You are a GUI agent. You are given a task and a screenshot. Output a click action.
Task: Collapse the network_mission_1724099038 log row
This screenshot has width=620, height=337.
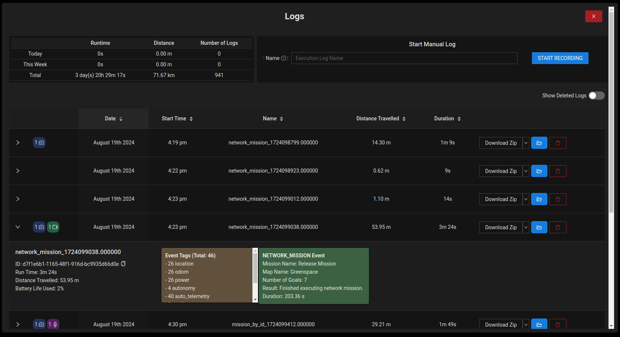pos(18,227)
